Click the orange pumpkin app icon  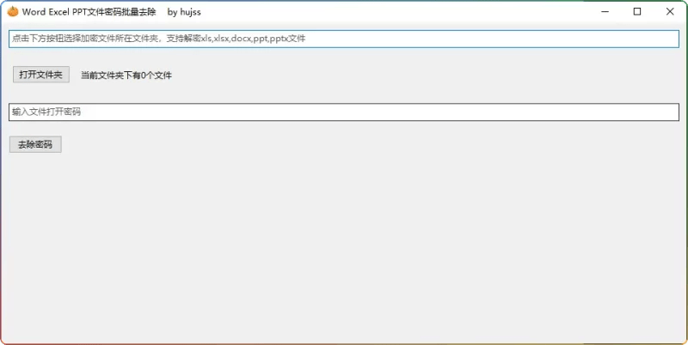pos(13,12)
